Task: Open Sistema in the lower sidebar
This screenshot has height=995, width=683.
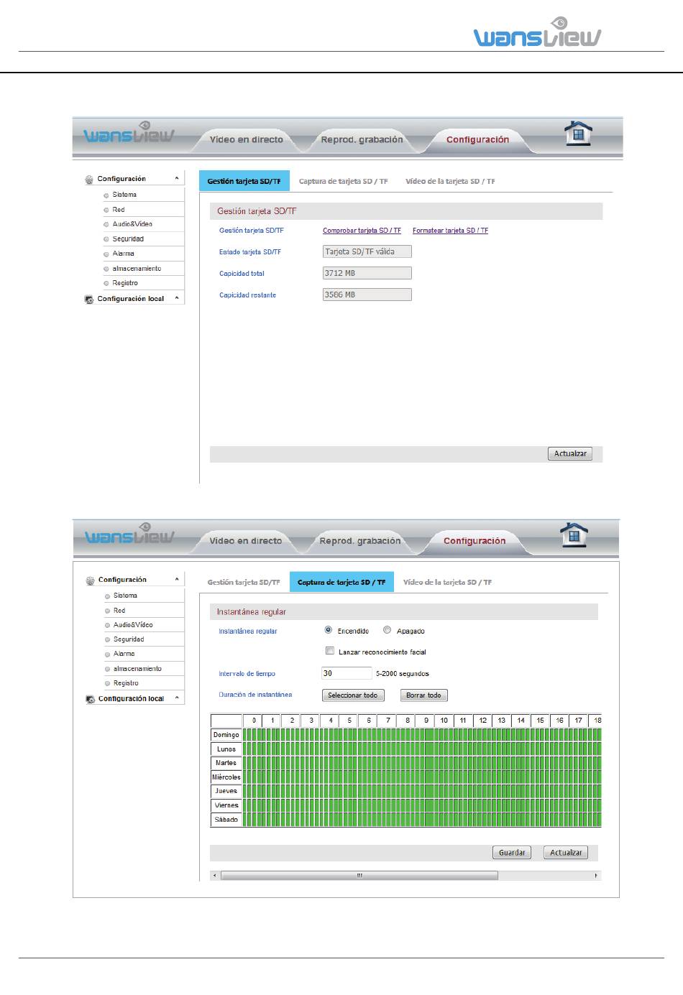Action: pyautogui.click(x=125, y=596)
